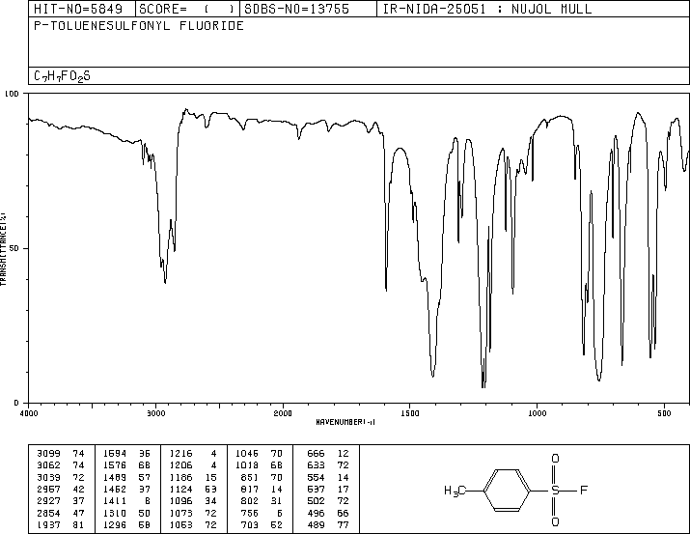Screen dimensions: 690x534
Task: Click peak table entry 2854
Action: coord(49,513)
